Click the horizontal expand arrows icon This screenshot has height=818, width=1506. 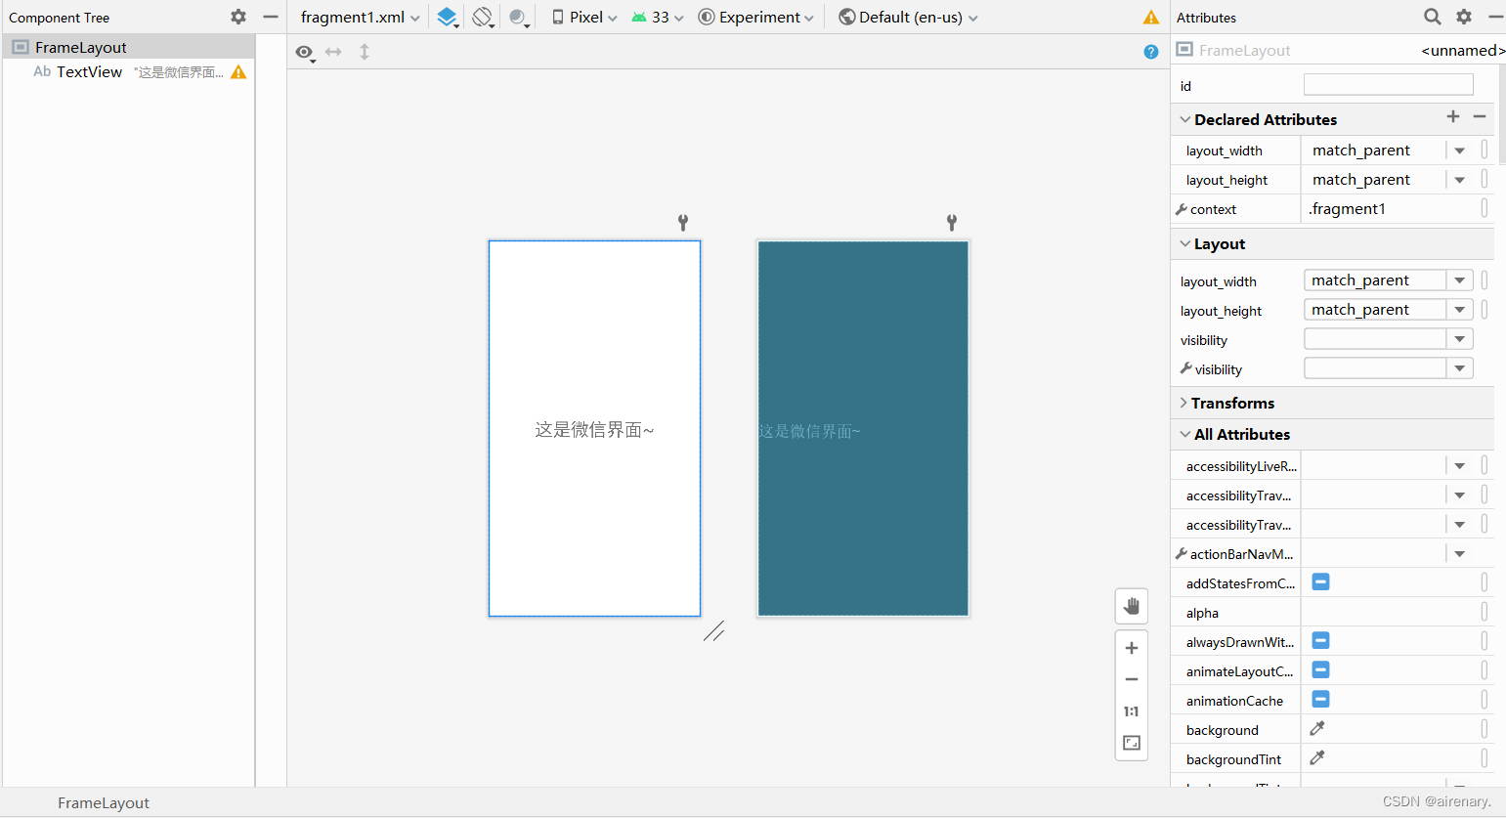334,52
